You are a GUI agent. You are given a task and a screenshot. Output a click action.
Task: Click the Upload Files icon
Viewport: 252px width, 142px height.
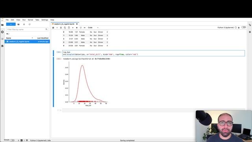(24, 24)
